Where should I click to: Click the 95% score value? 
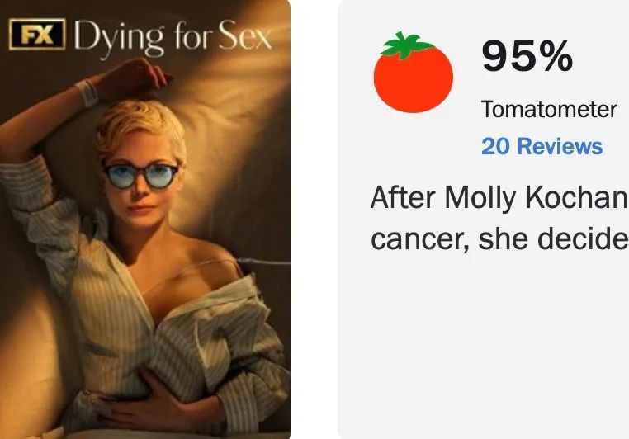tap(527, 56)
